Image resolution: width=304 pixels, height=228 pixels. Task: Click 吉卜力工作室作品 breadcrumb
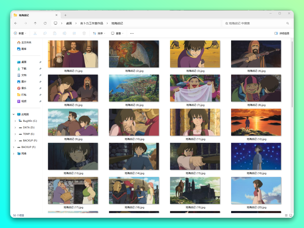coord(91,23)
